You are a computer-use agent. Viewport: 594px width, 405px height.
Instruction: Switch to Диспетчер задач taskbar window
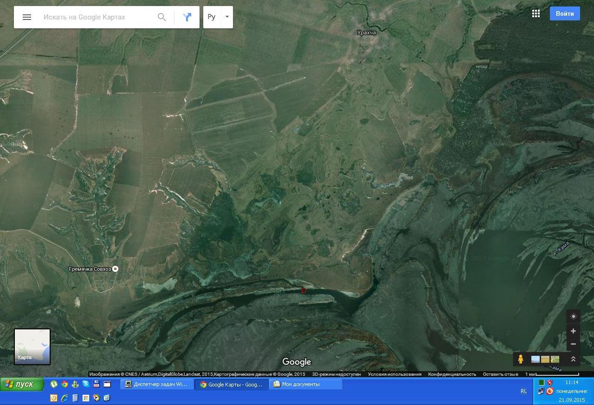pos(157,384)
